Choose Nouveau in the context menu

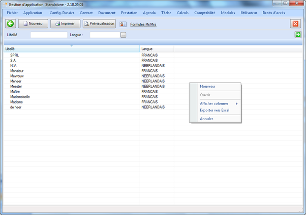coord(207,87)
